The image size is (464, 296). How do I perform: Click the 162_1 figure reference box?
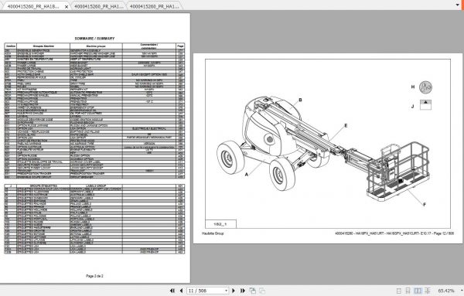click(x=220, y=224)
